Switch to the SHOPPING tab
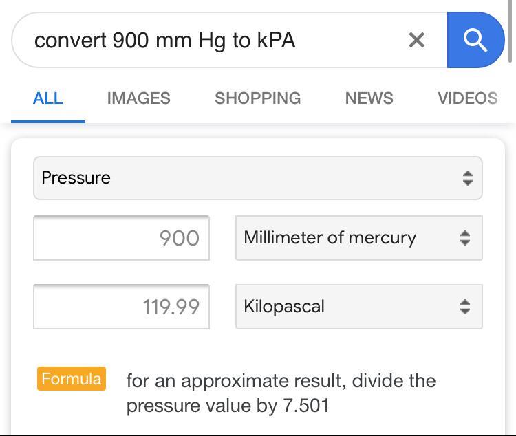The height and width of the screenshot is (436, 516). 257,98
